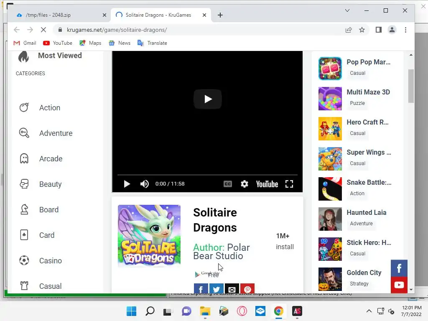The image size is (428, 321).
Task: Open the Golden City game
Action: (364, 273)
